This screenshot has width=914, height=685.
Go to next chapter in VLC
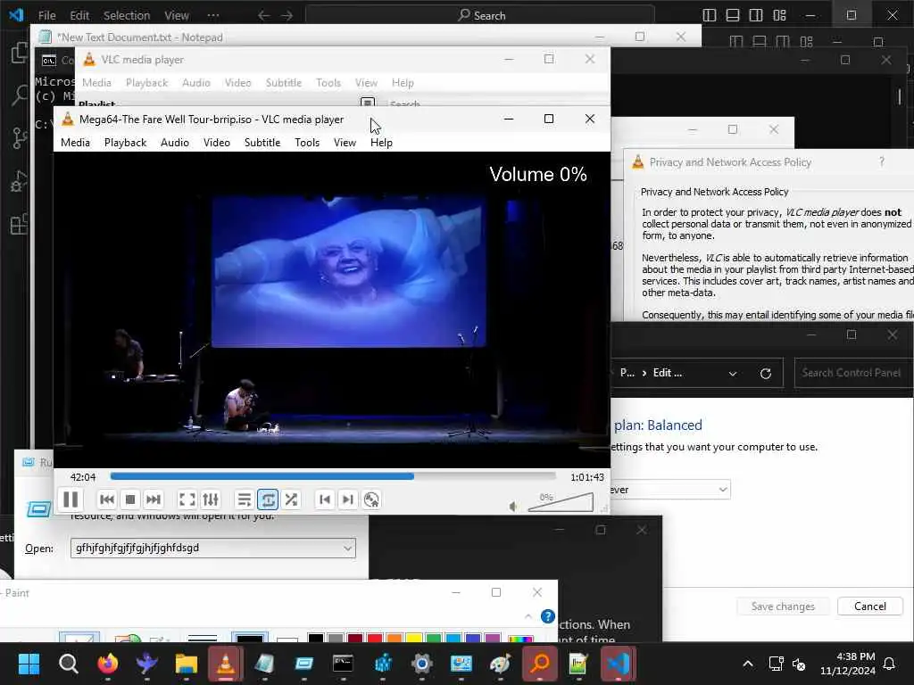tap(348, 499)
